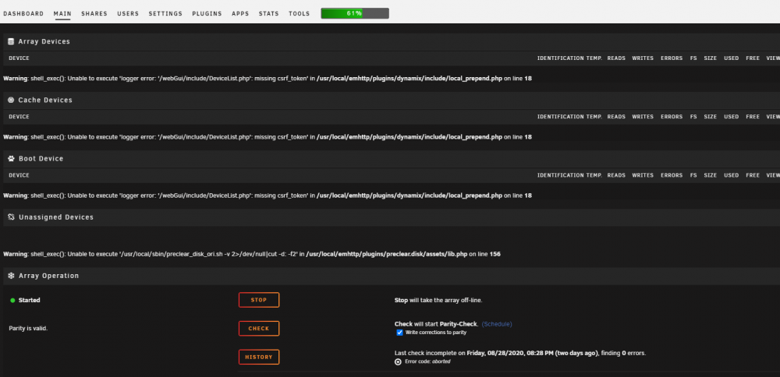780x377 pixels.
Task: View the Stats tab
Action: [x=268, y=13]
